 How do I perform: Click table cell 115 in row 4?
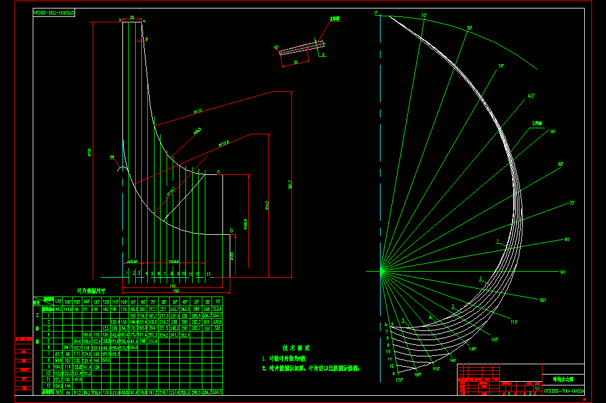[x=96, y=335]
